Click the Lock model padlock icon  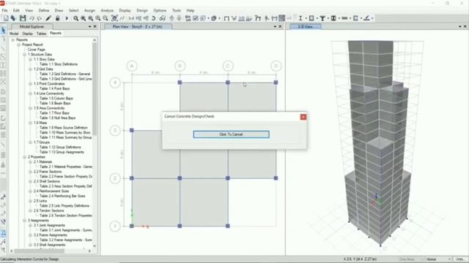point(57,18)
